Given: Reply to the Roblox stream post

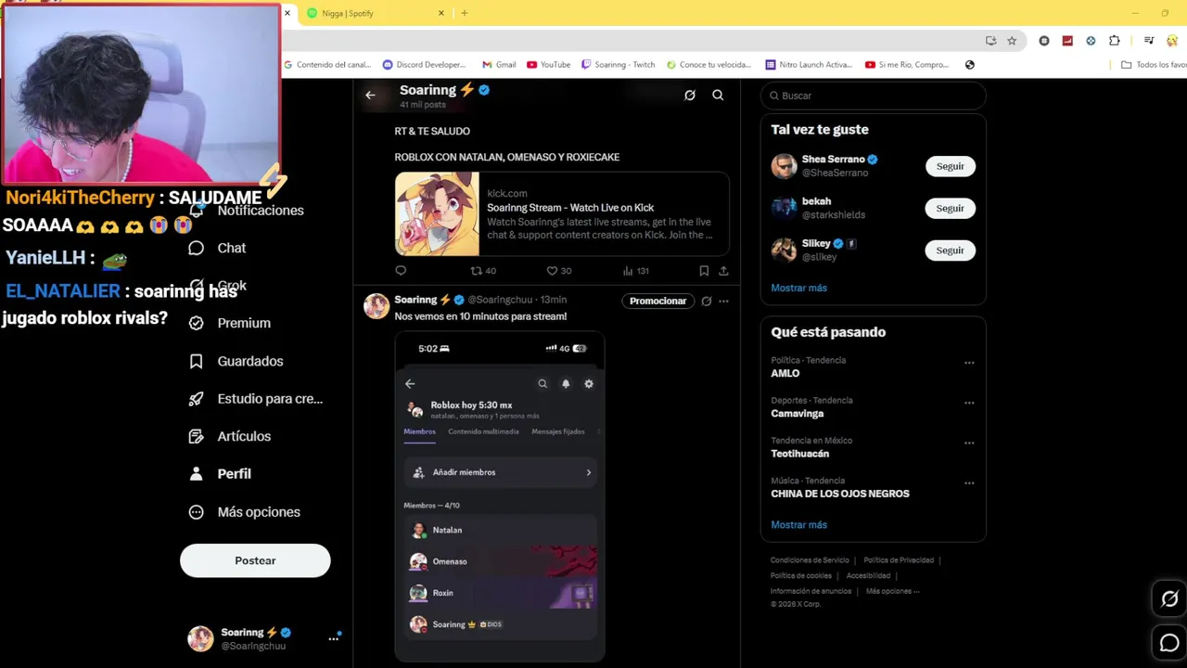Looking at the screenshot, I should (401, 271).
